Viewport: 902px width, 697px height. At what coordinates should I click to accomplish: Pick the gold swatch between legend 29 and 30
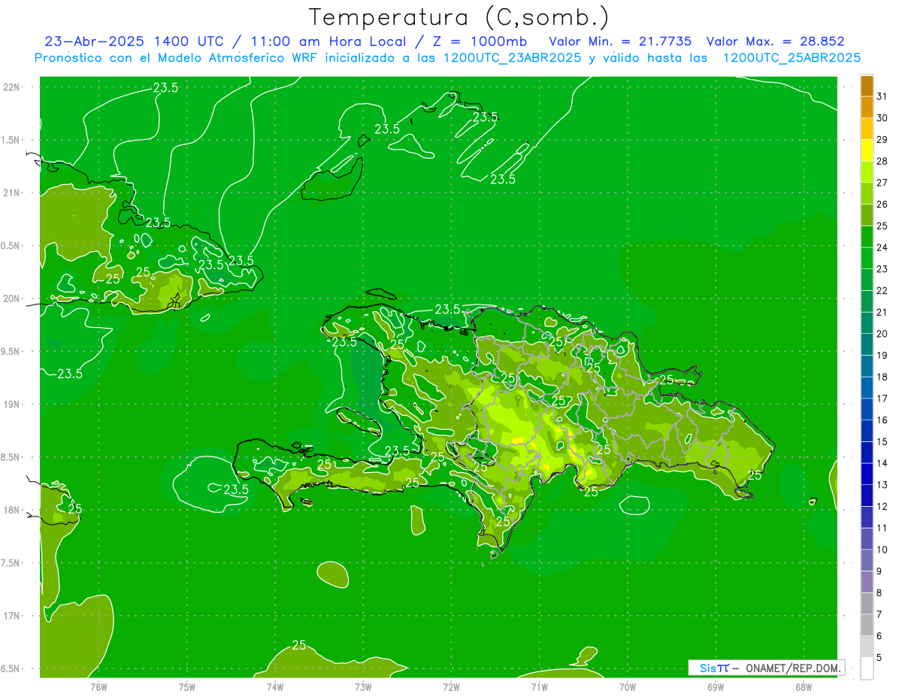tap(867, 129)
